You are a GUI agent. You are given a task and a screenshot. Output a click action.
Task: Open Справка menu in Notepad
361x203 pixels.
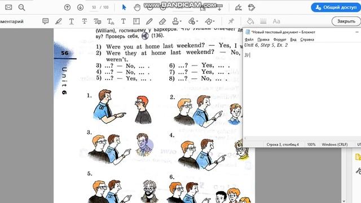(307, 39)
